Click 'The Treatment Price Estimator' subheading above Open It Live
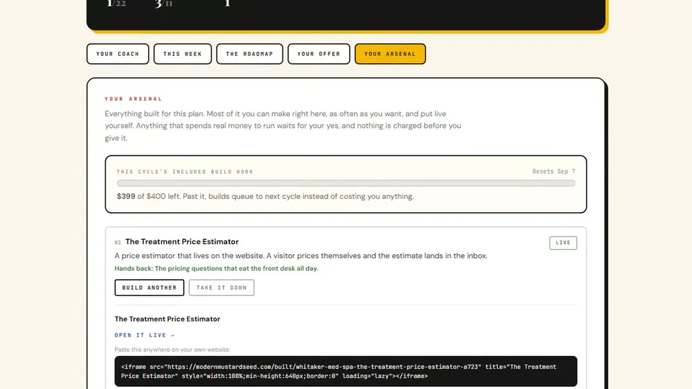 tap(167, 319)
